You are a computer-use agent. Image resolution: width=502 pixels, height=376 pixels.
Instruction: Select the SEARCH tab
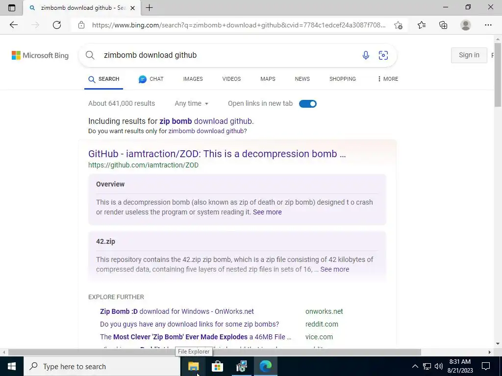tap(104, 79)
